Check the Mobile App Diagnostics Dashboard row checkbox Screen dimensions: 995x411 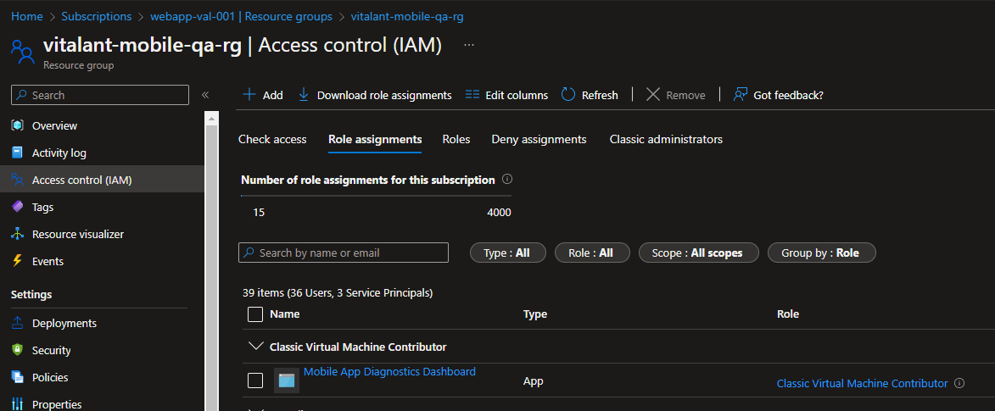pyautogui.click(x=255, y=380)
